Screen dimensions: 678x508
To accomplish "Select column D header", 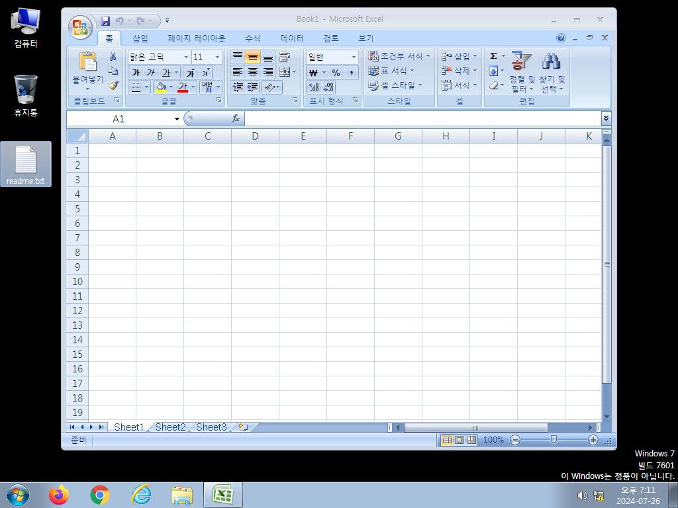I will click(x=255, y=136).
